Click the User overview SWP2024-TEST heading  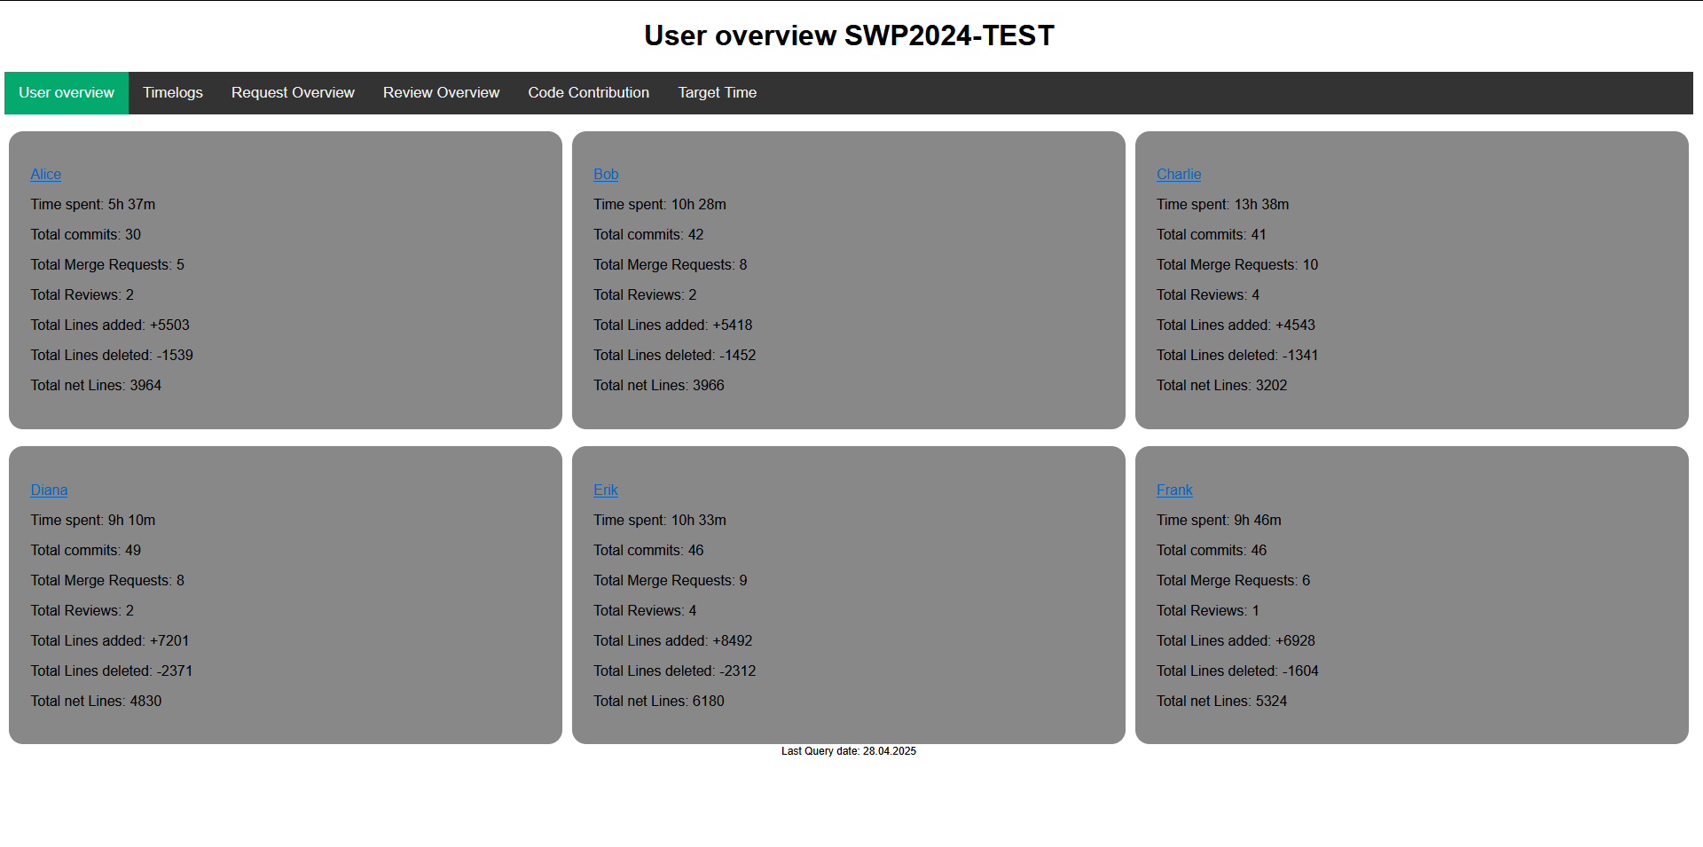[849, 35]
